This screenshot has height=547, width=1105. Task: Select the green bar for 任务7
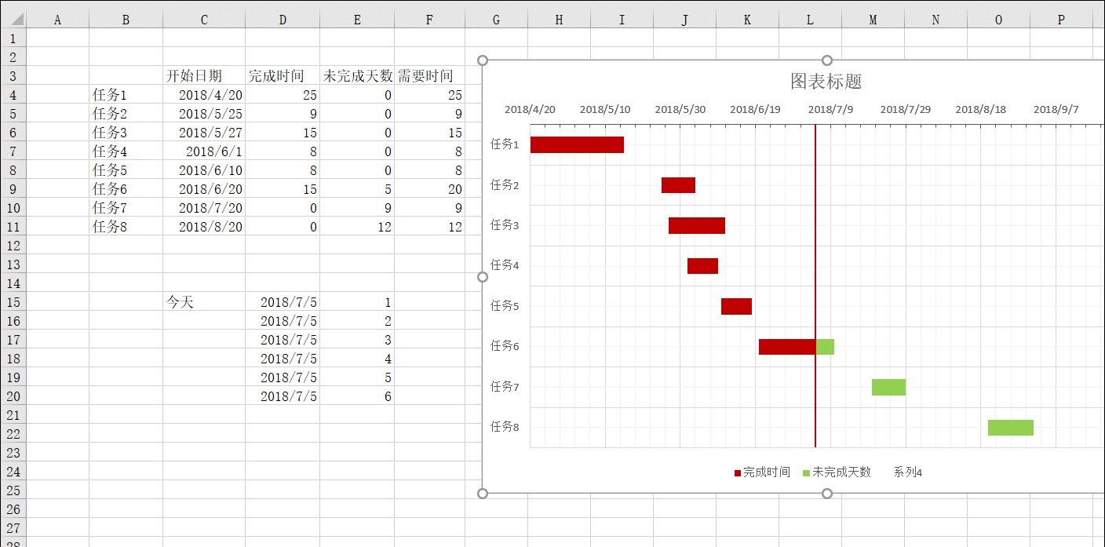888,387
